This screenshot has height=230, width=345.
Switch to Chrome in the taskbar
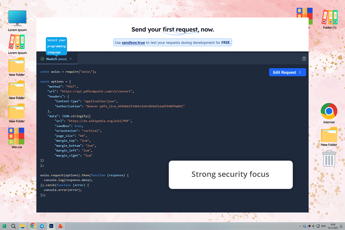[x=33, y=226]
